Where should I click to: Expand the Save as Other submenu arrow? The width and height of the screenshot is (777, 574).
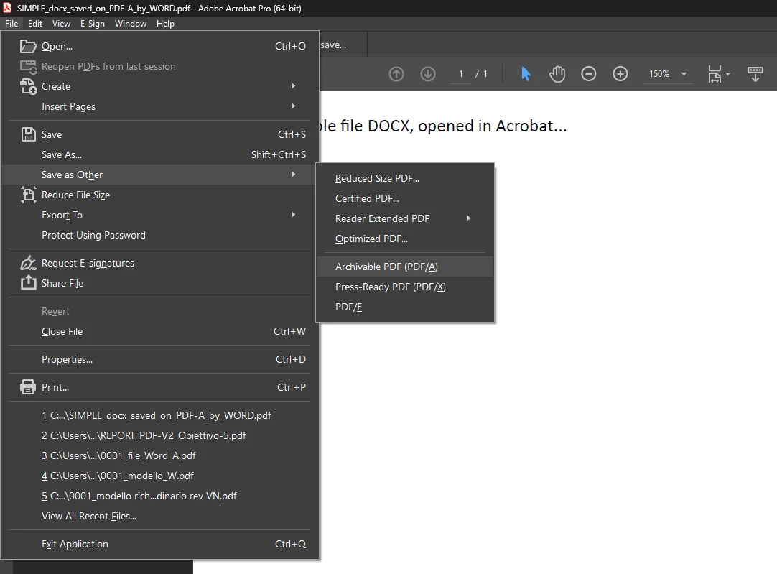294,175
